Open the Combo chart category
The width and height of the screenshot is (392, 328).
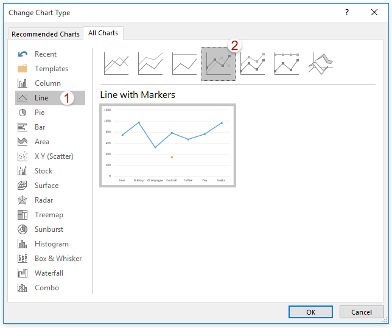click(x=46, y=288)
